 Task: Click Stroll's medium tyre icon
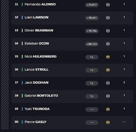click(x=108, y=70)
